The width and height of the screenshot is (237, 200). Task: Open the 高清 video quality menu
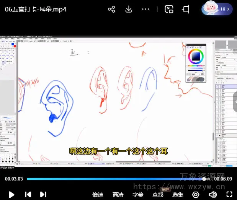(118, 195)
